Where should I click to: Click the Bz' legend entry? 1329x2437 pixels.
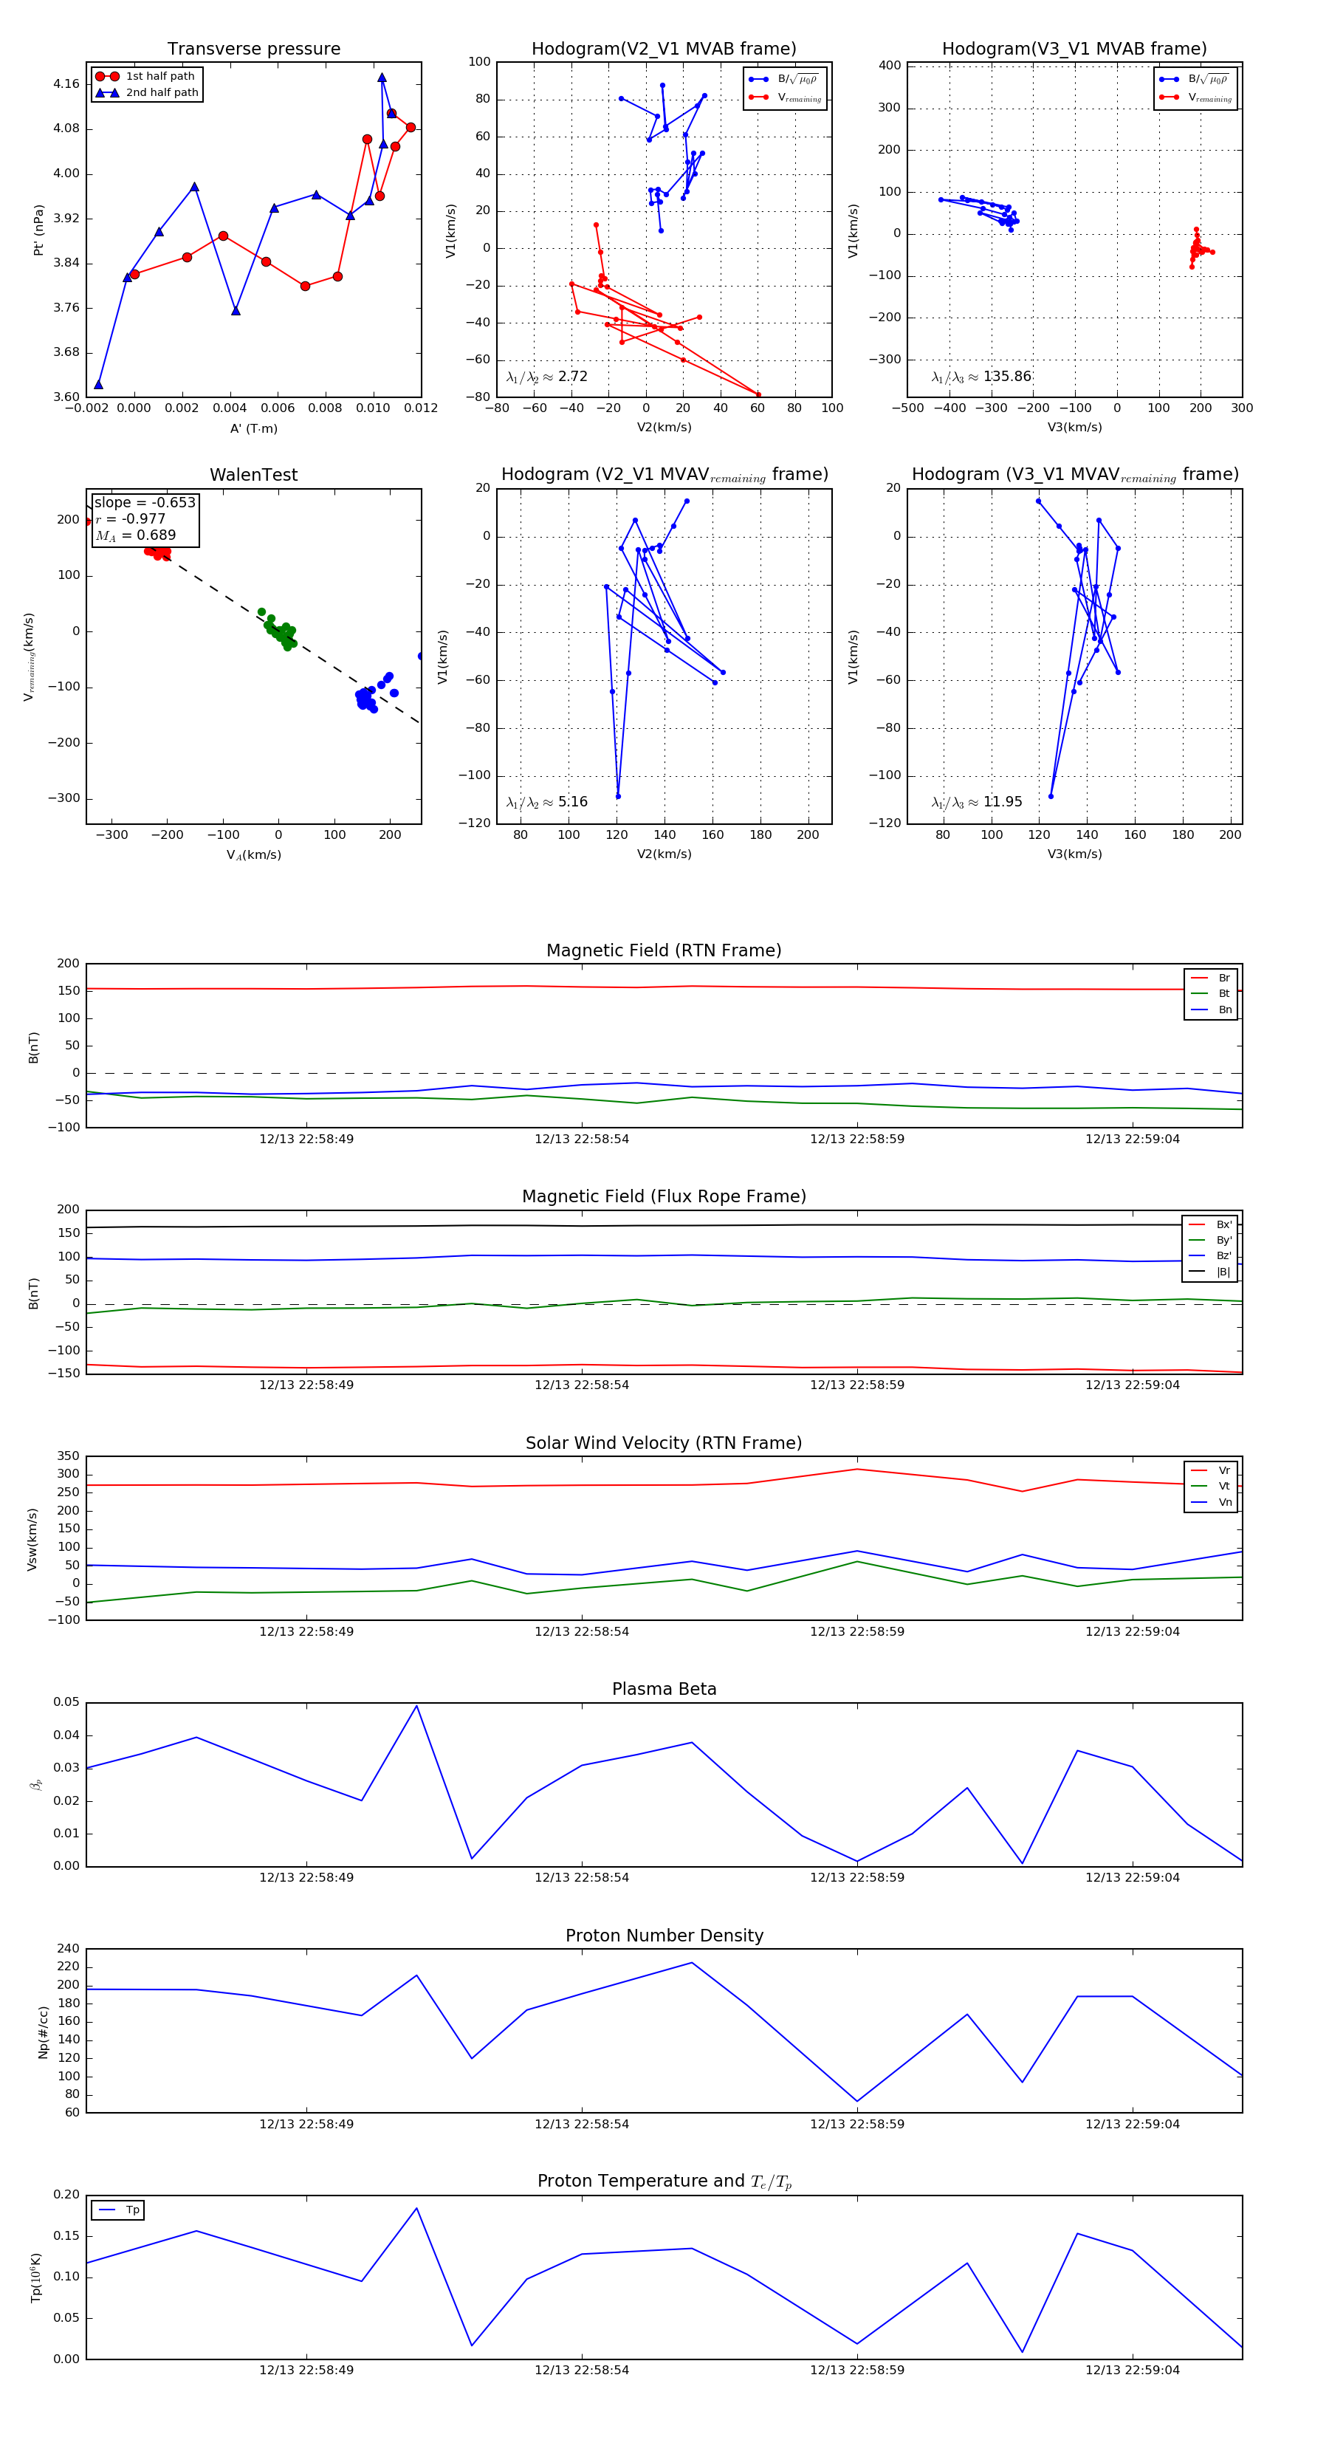[x=1211, y=1255]
